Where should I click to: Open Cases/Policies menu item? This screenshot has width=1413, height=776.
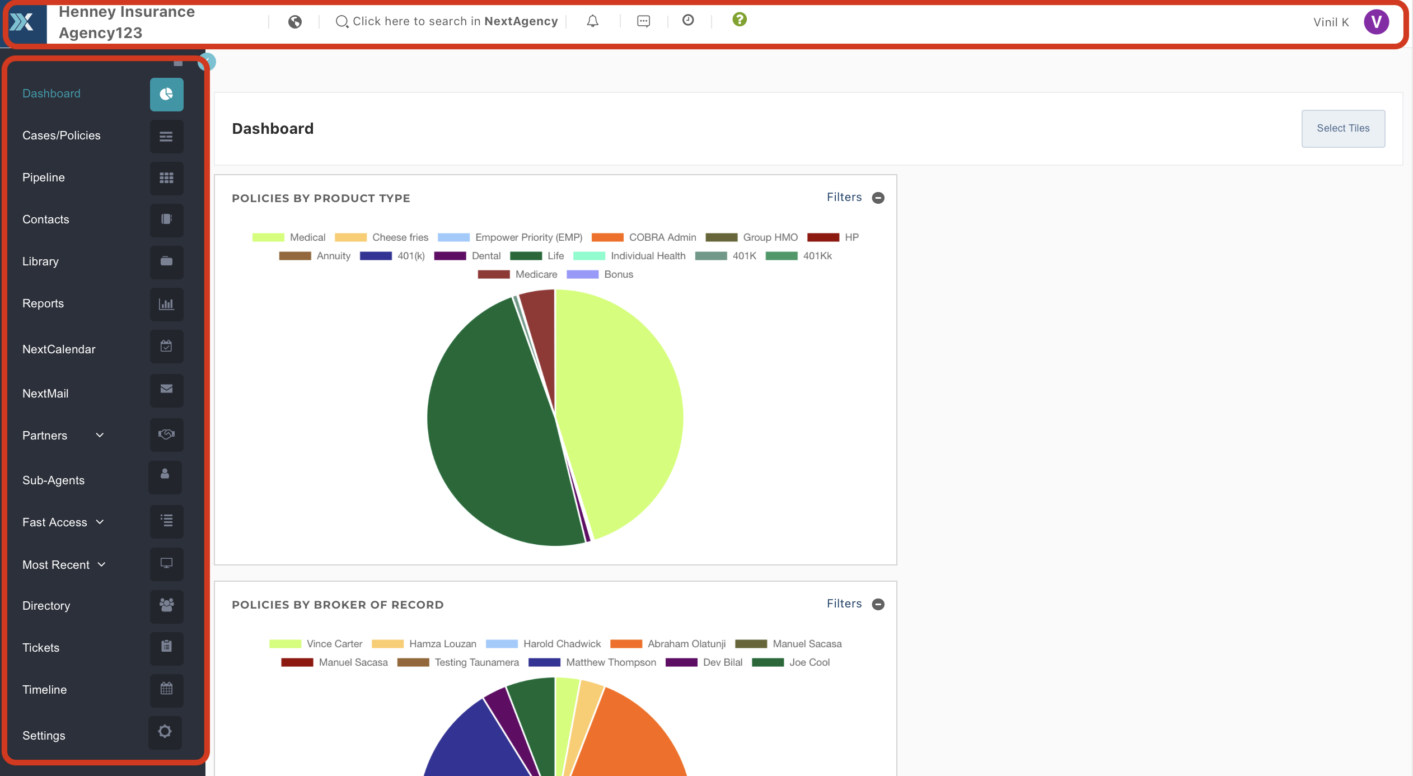(62, 135)
